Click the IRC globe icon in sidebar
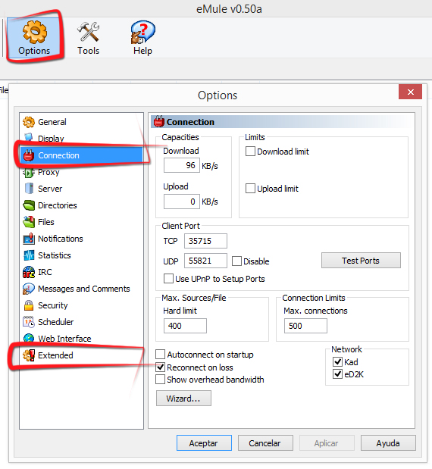The width and height of the screenshot is (432, 469). click(x=29, y=272)
